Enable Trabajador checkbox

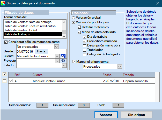pos(85,50)
